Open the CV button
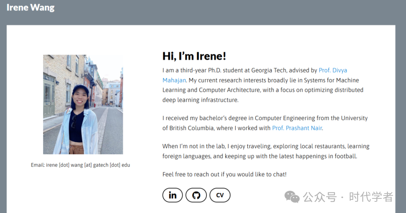 [220, 195]
